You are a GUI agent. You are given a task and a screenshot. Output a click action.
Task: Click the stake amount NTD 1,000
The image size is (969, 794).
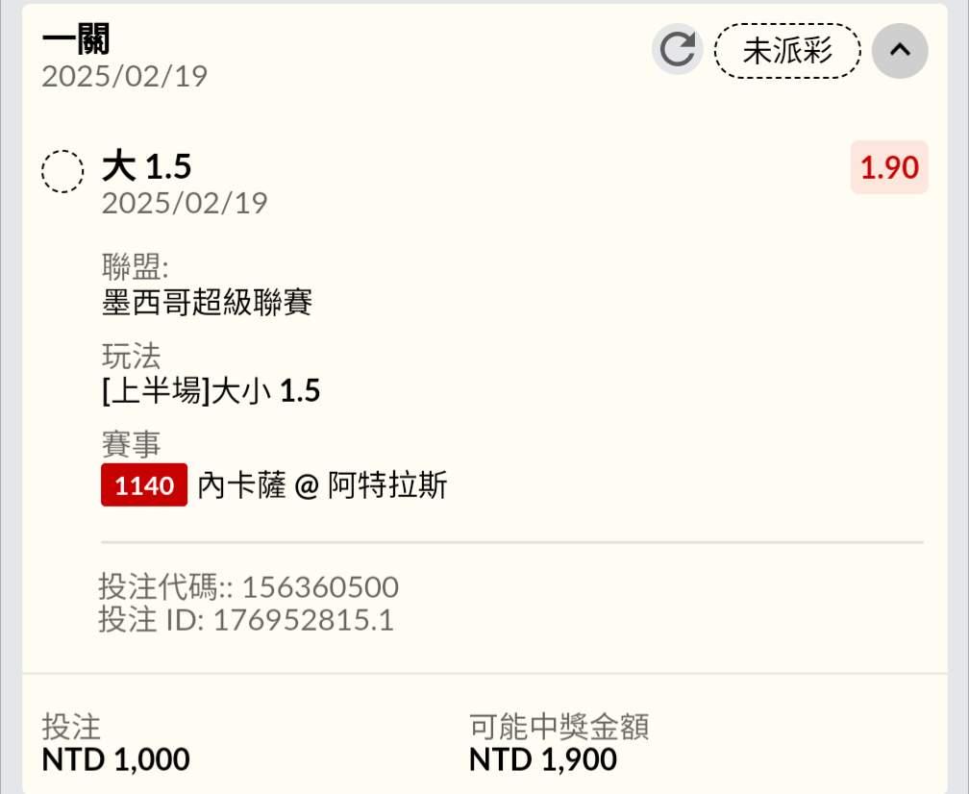point(115,759)
